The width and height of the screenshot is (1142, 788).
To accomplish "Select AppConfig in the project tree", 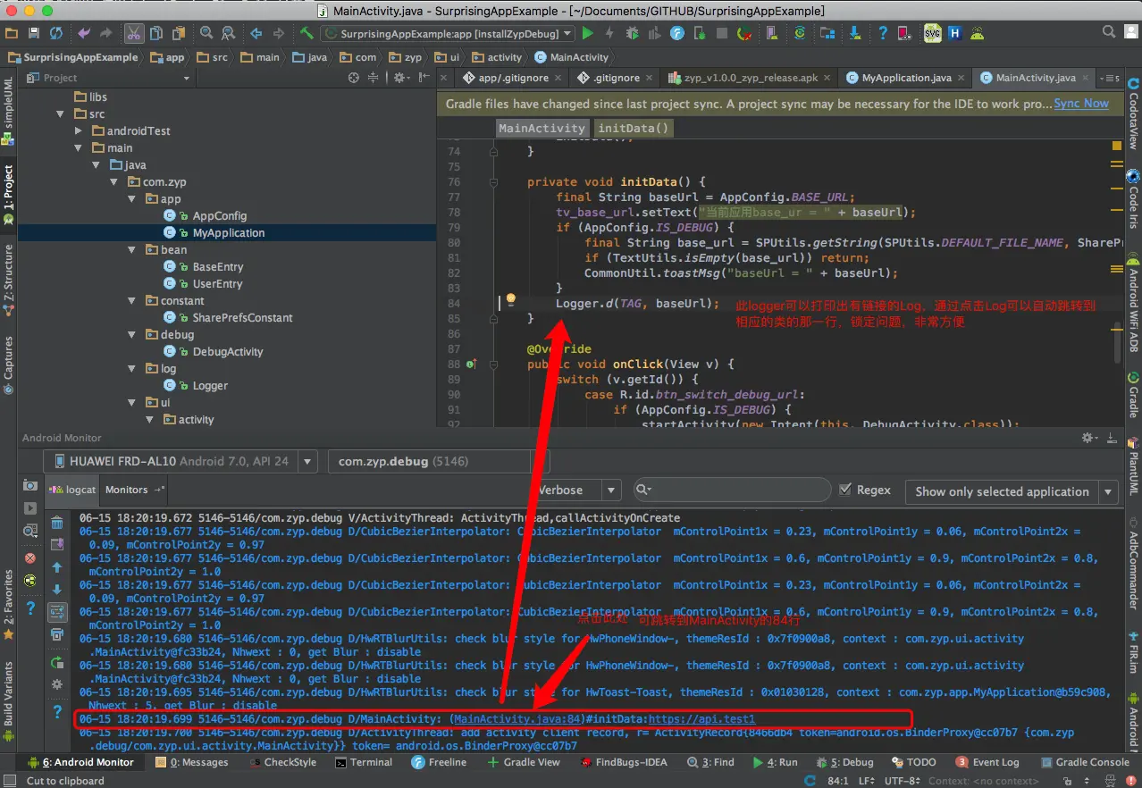I will pyautogui.click(x=220, y=215).
